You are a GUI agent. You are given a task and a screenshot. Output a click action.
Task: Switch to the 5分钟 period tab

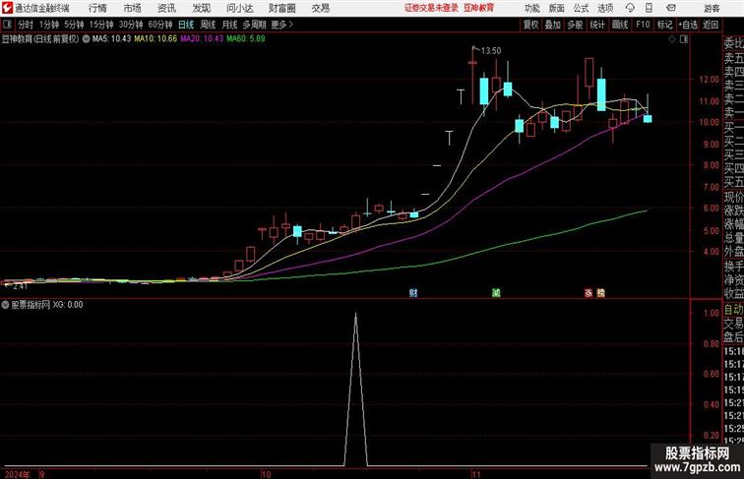click(x=74, y=25)
